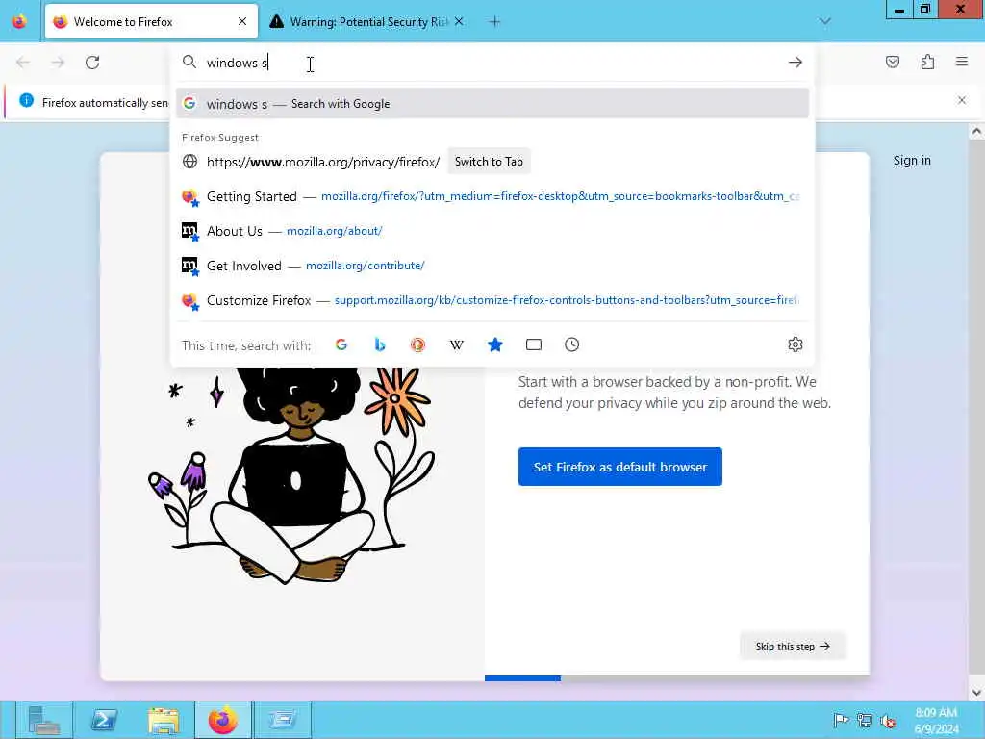Select the mozilla.org/privacy/firefox suggestion row

pos(492,162)
